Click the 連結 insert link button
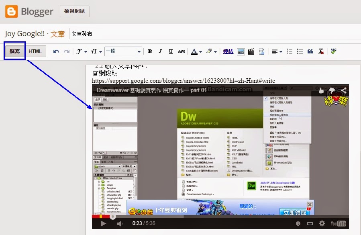This screenshot has height=235, width=361. (228, 51)
